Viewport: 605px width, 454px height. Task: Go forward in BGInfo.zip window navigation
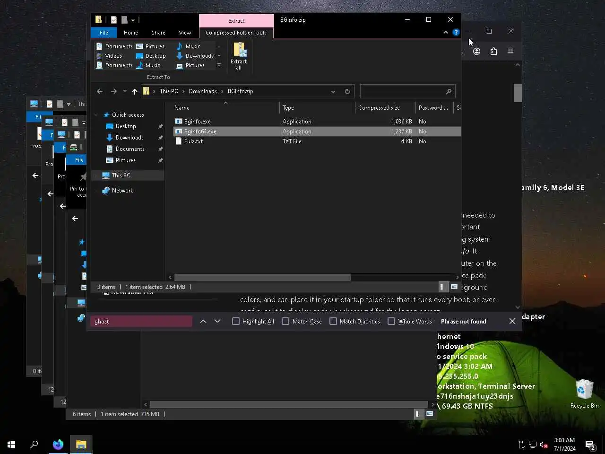click(x=113, y=91)
